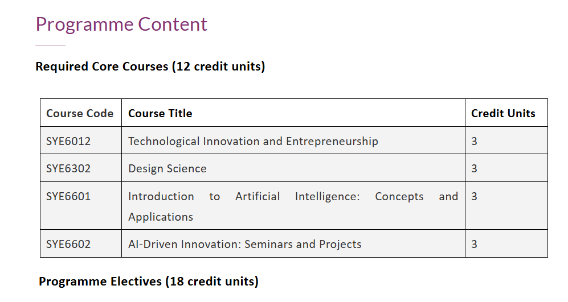568x302 pixels.
Task: Click the Credit Units column header
Action: (503, 113)
